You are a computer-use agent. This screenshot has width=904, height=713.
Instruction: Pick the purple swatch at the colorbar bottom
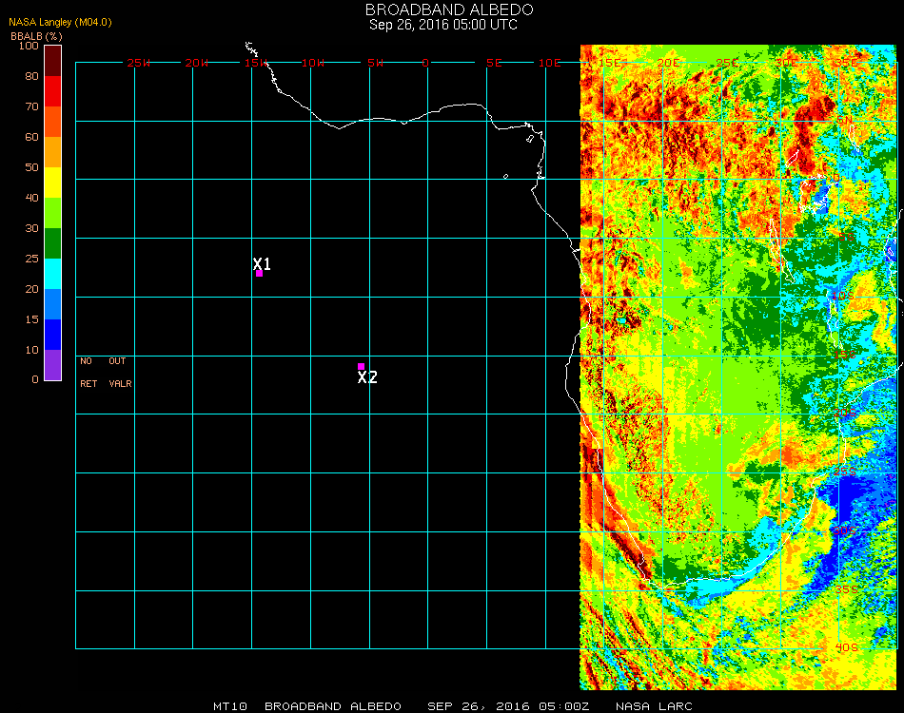click(x=52, y=365)
